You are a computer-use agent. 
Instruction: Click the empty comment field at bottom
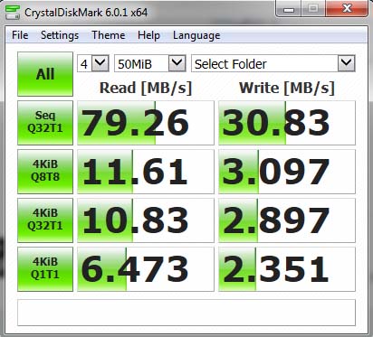(186, 313)
